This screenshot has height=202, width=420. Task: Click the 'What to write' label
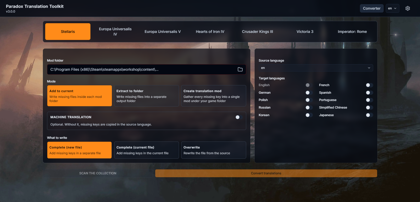click(57, 138)
